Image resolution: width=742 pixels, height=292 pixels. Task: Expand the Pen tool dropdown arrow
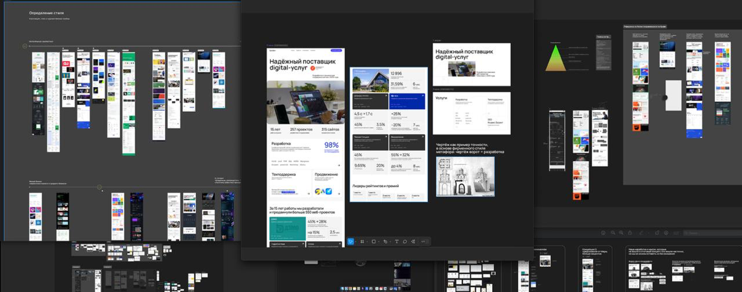click(x=390, y=241)
